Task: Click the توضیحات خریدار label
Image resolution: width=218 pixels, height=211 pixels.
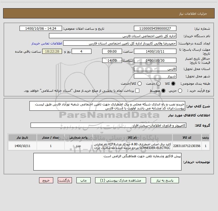Action: tap(196, 162)
